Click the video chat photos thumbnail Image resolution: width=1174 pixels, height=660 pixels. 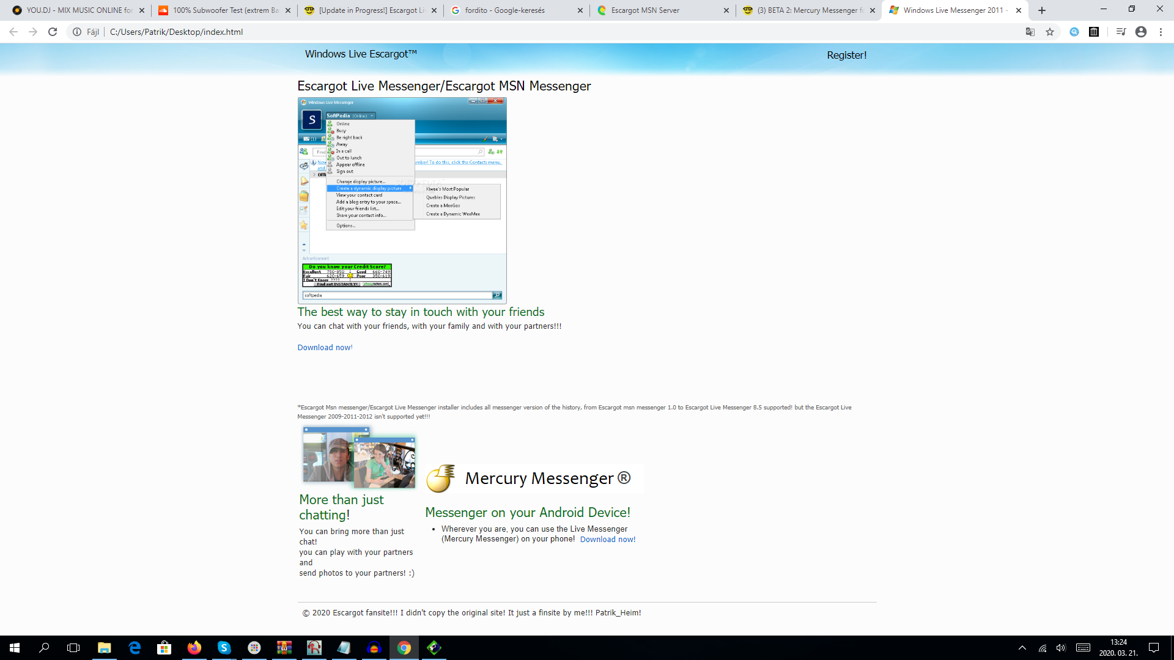coord(359,457)
